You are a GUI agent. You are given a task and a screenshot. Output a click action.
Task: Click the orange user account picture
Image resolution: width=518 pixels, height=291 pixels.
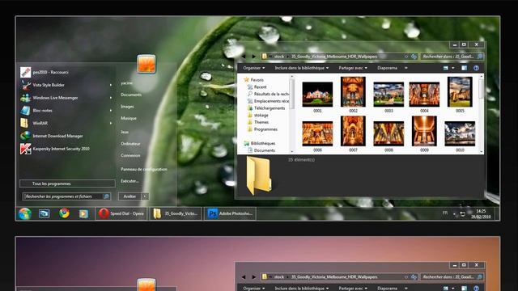(x=146, y=64)
